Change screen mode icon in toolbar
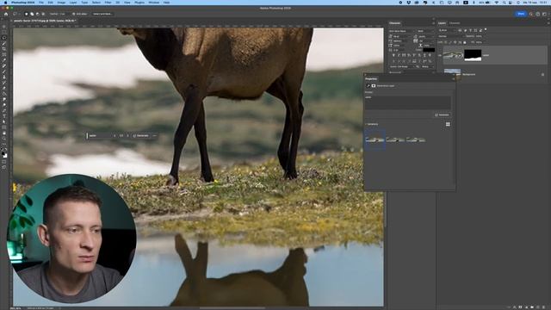This screenshot has width=551, height=310. [x=4, y=168]
